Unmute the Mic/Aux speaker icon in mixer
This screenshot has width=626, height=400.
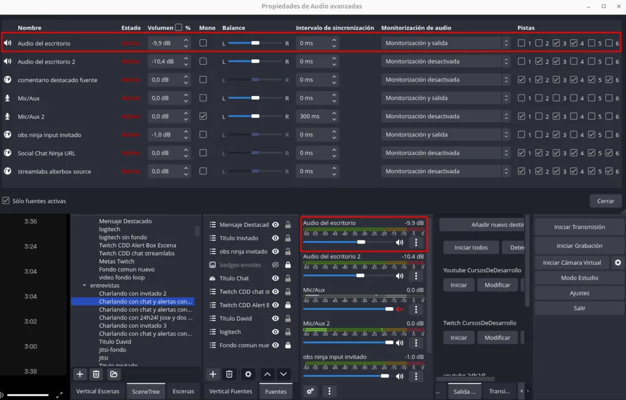tap(399, 309)
